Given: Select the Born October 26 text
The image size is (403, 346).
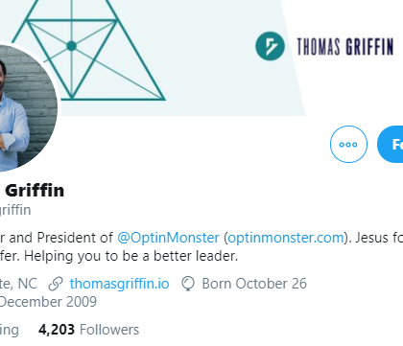Looking at the screenshot, I should pyautogui.click(x=254, y=284).
